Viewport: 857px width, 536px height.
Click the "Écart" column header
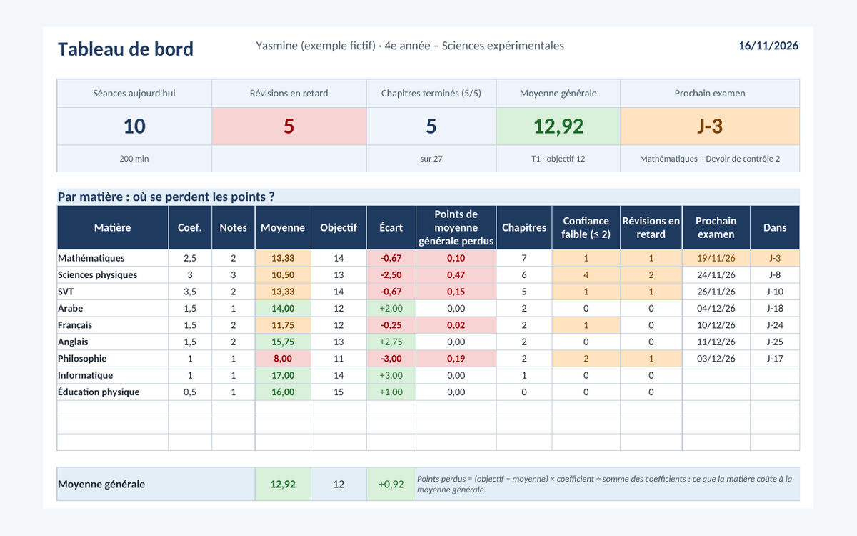(x=391, y=227)
